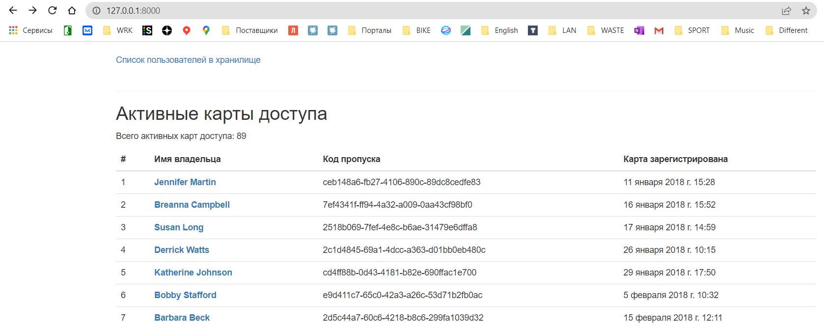Expand the Поставщики bookmarks folder

click(x=249, y=30)
